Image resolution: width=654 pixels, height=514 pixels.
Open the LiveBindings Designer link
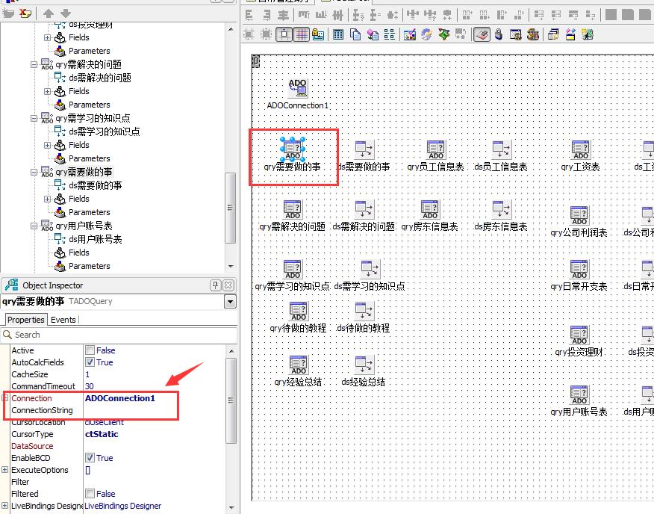(x=122, y=506)
